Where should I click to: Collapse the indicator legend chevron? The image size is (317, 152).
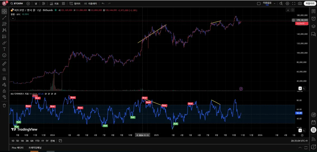click(12, 18)
